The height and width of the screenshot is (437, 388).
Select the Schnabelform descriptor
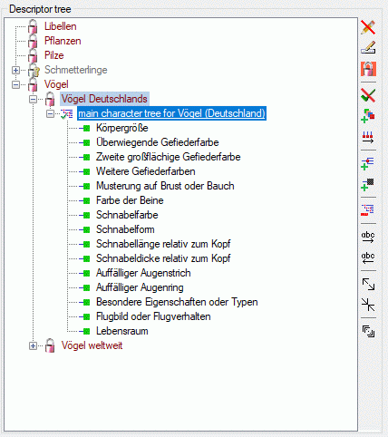[125, 229]
